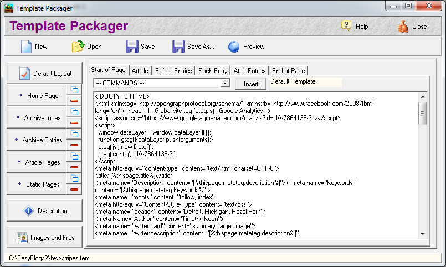Click the red remove icon beside Home Page
This screenshot has width=446, height=267.
point(74,101)
